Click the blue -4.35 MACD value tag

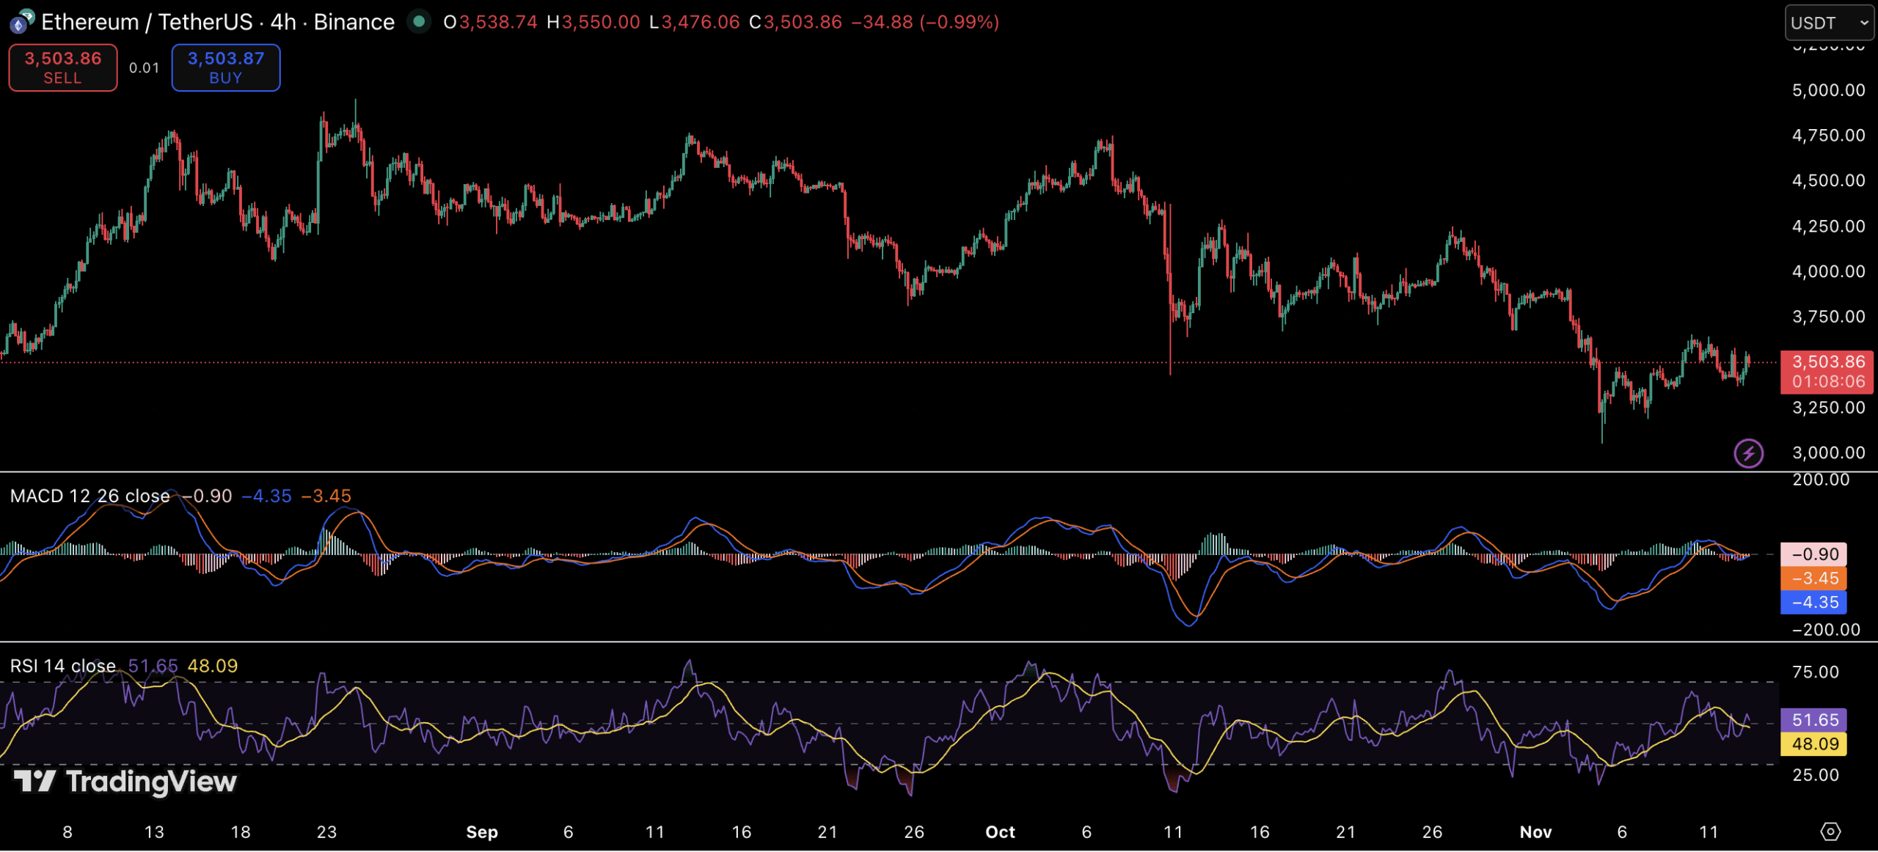click(1813, 603)
